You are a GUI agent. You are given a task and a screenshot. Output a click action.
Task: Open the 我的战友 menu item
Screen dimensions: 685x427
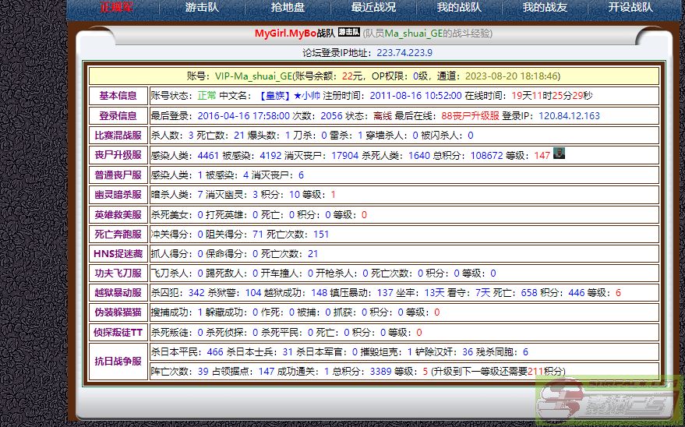544,8
